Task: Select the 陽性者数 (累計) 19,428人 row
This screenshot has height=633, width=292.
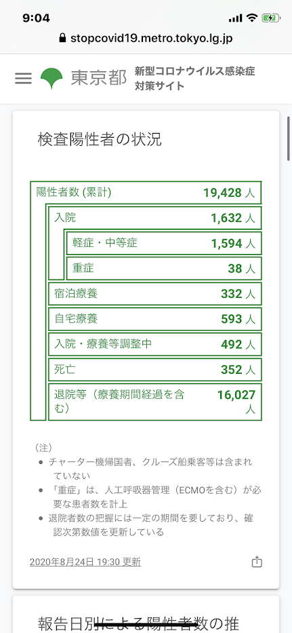Action: click(146, 193)
